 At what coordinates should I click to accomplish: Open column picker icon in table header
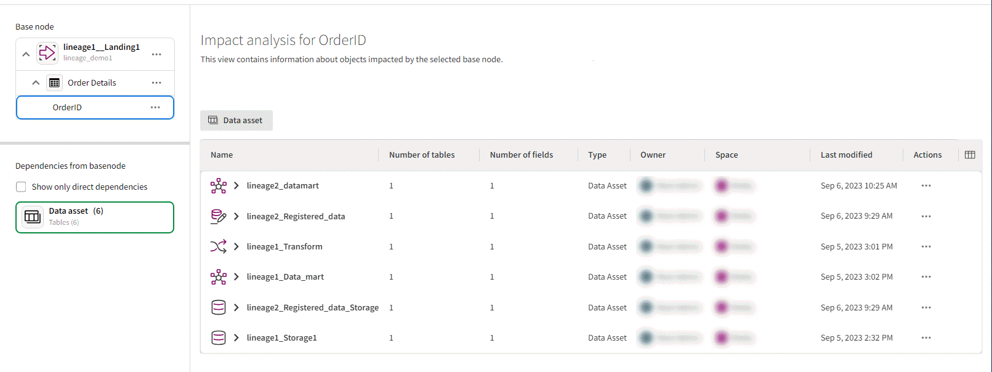pos(970,155)
